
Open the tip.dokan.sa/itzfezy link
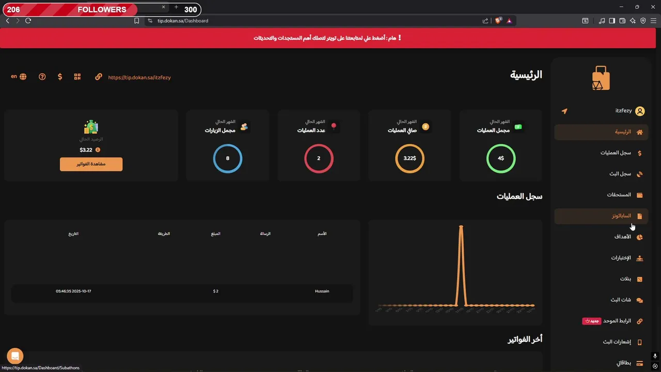coord(139,78)
